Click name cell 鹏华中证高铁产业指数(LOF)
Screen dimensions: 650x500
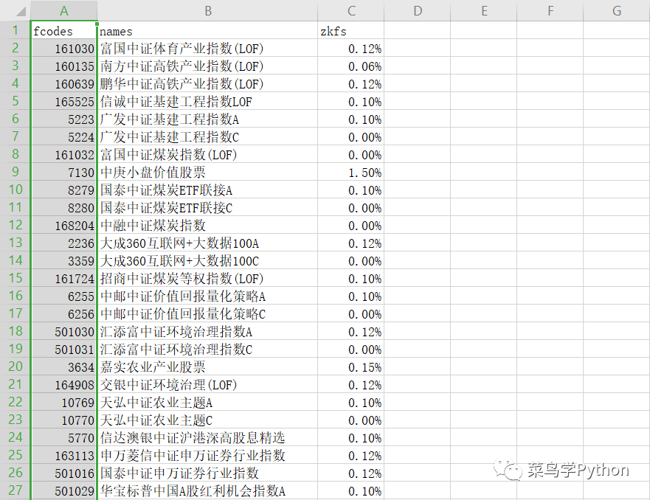207,83
